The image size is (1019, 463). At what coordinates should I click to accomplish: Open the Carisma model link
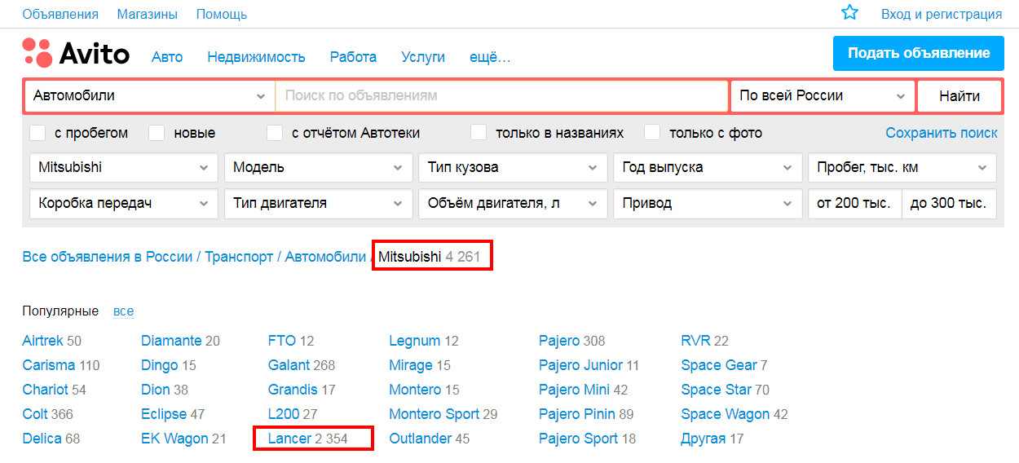point(49,365)
